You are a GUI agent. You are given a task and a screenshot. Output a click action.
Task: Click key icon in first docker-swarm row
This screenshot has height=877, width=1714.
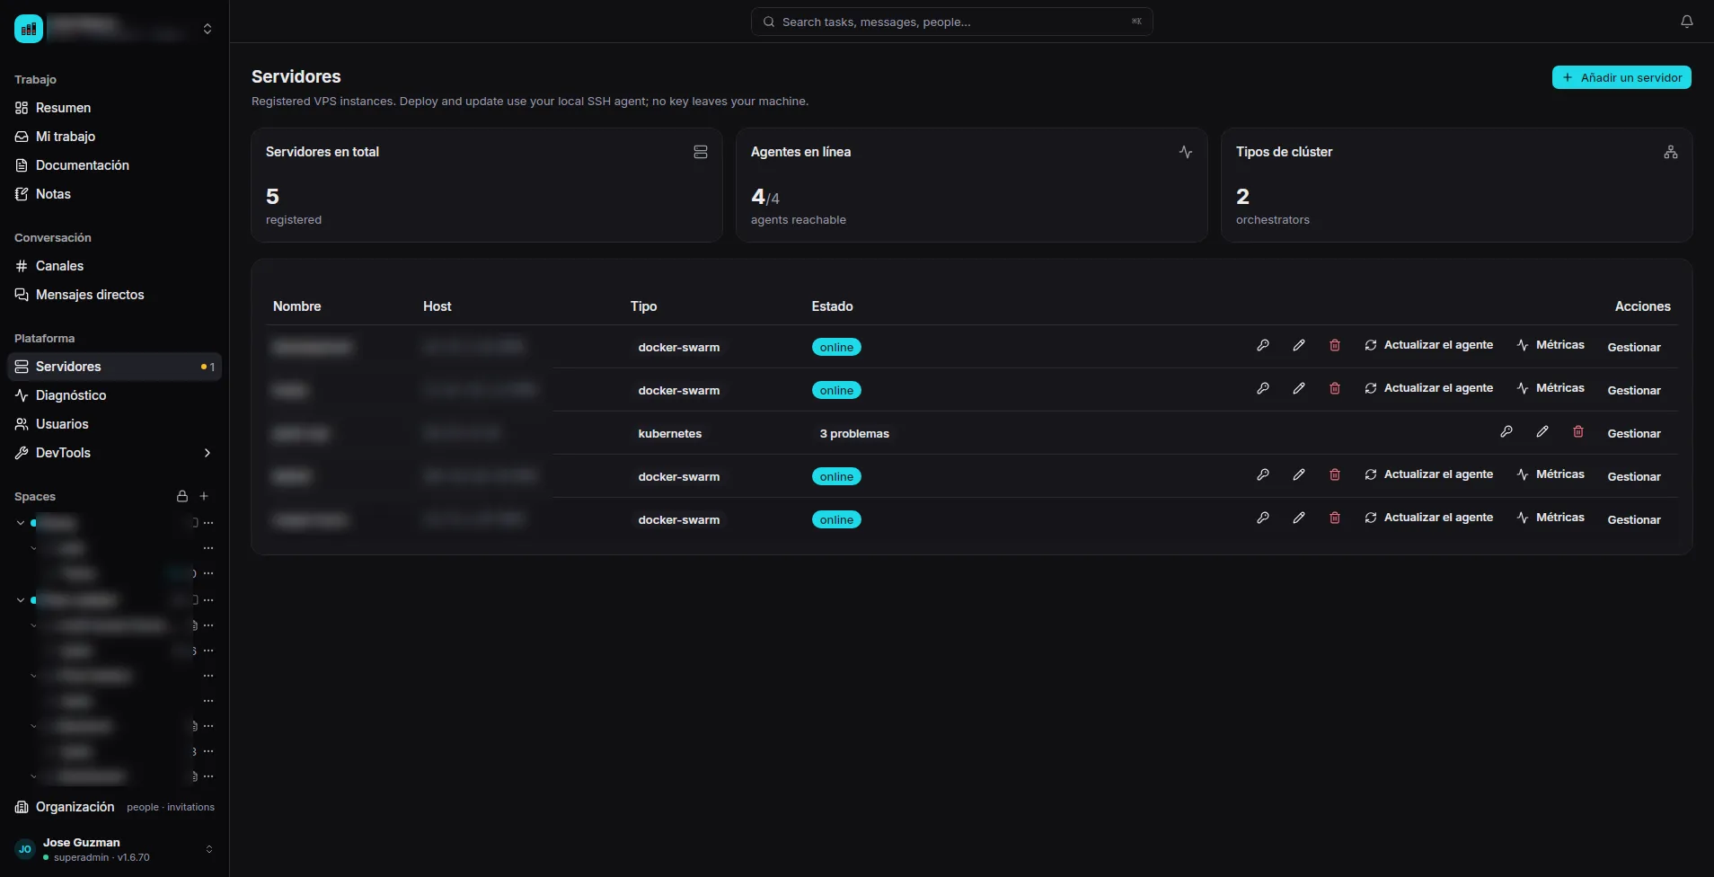tap(1263, 345)
